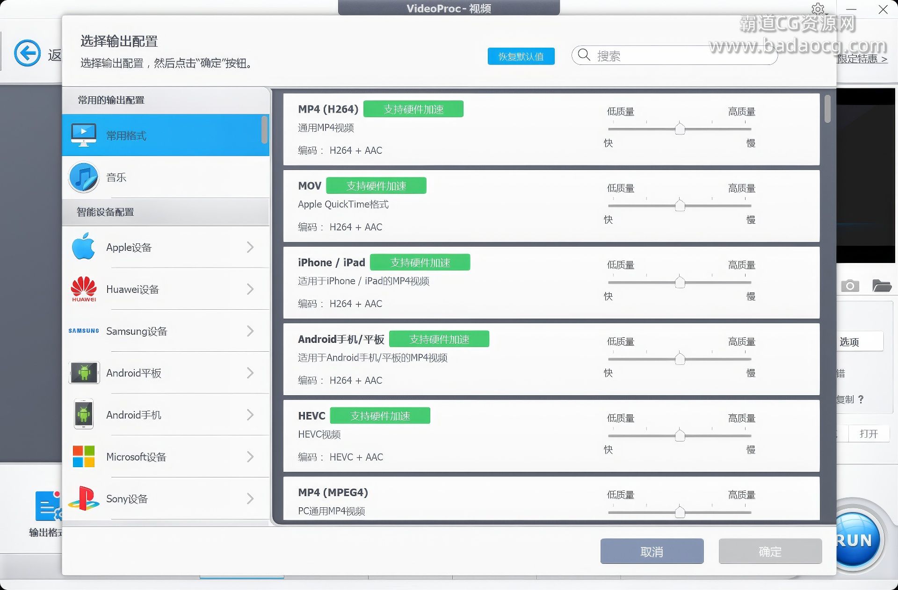
Task: Click the 编码: HEVC + AAC text
Action: 340,457
